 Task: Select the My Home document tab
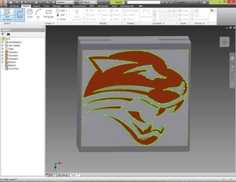(x=63, y=175)
